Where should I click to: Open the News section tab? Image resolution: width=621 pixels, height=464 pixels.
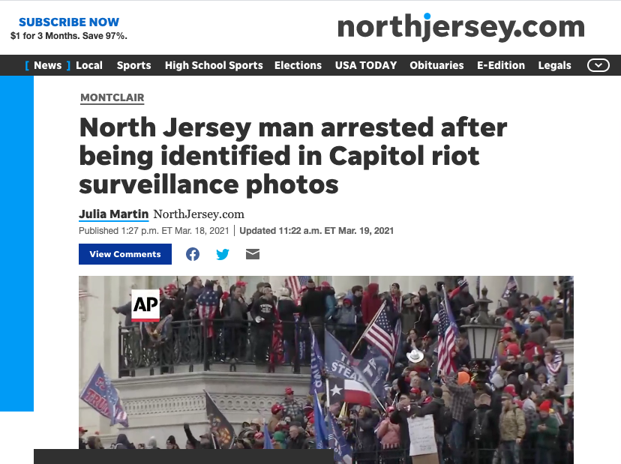[x=47, y=65]
